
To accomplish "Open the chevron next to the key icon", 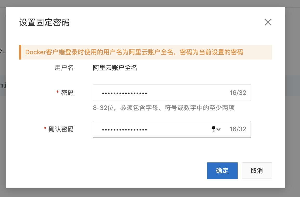I will pyautogui.click(x=218, y=129).
